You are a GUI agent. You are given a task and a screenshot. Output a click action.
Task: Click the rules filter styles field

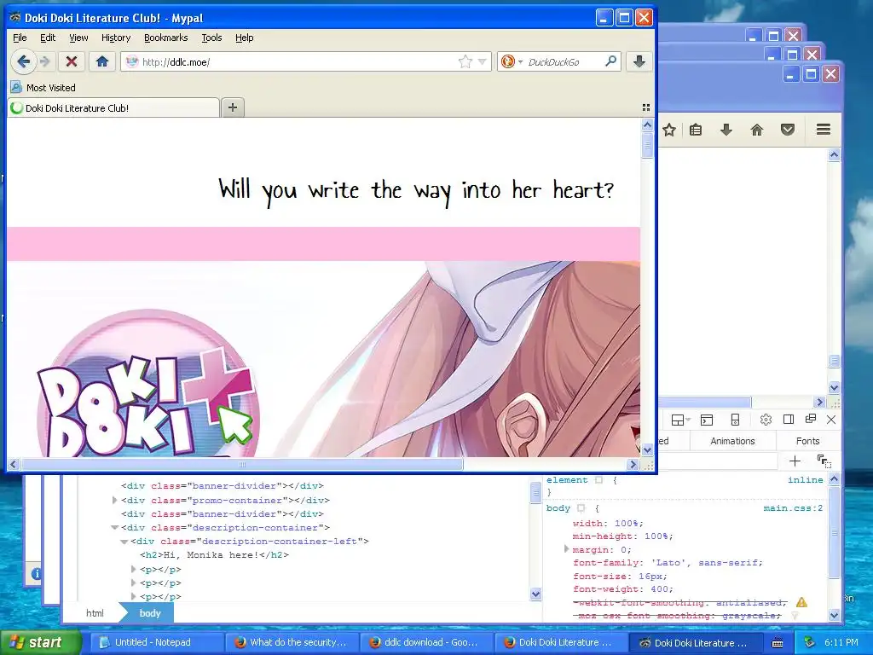point(718,461)
